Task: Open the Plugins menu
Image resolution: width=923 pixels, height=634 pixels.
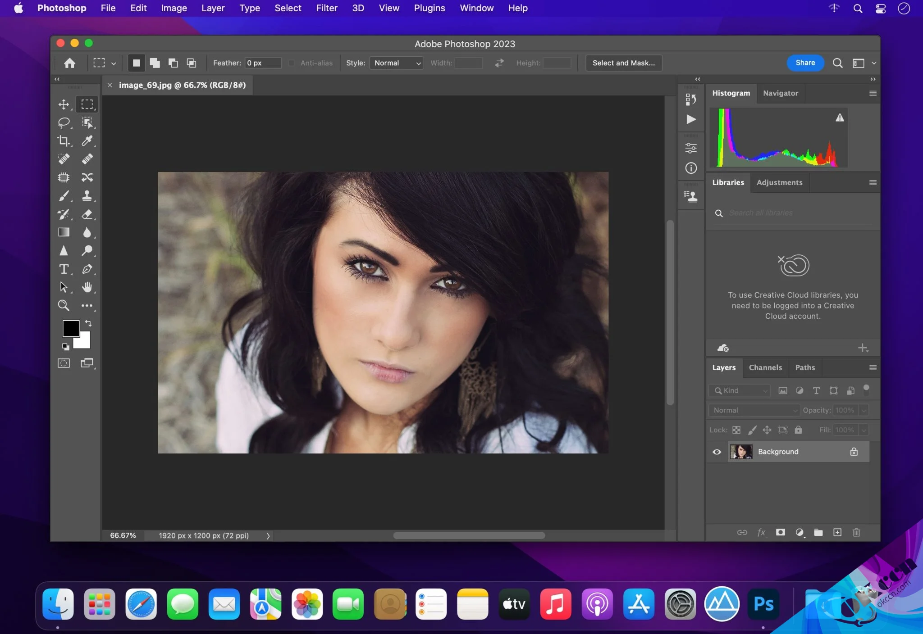Action: click(429, 8)
